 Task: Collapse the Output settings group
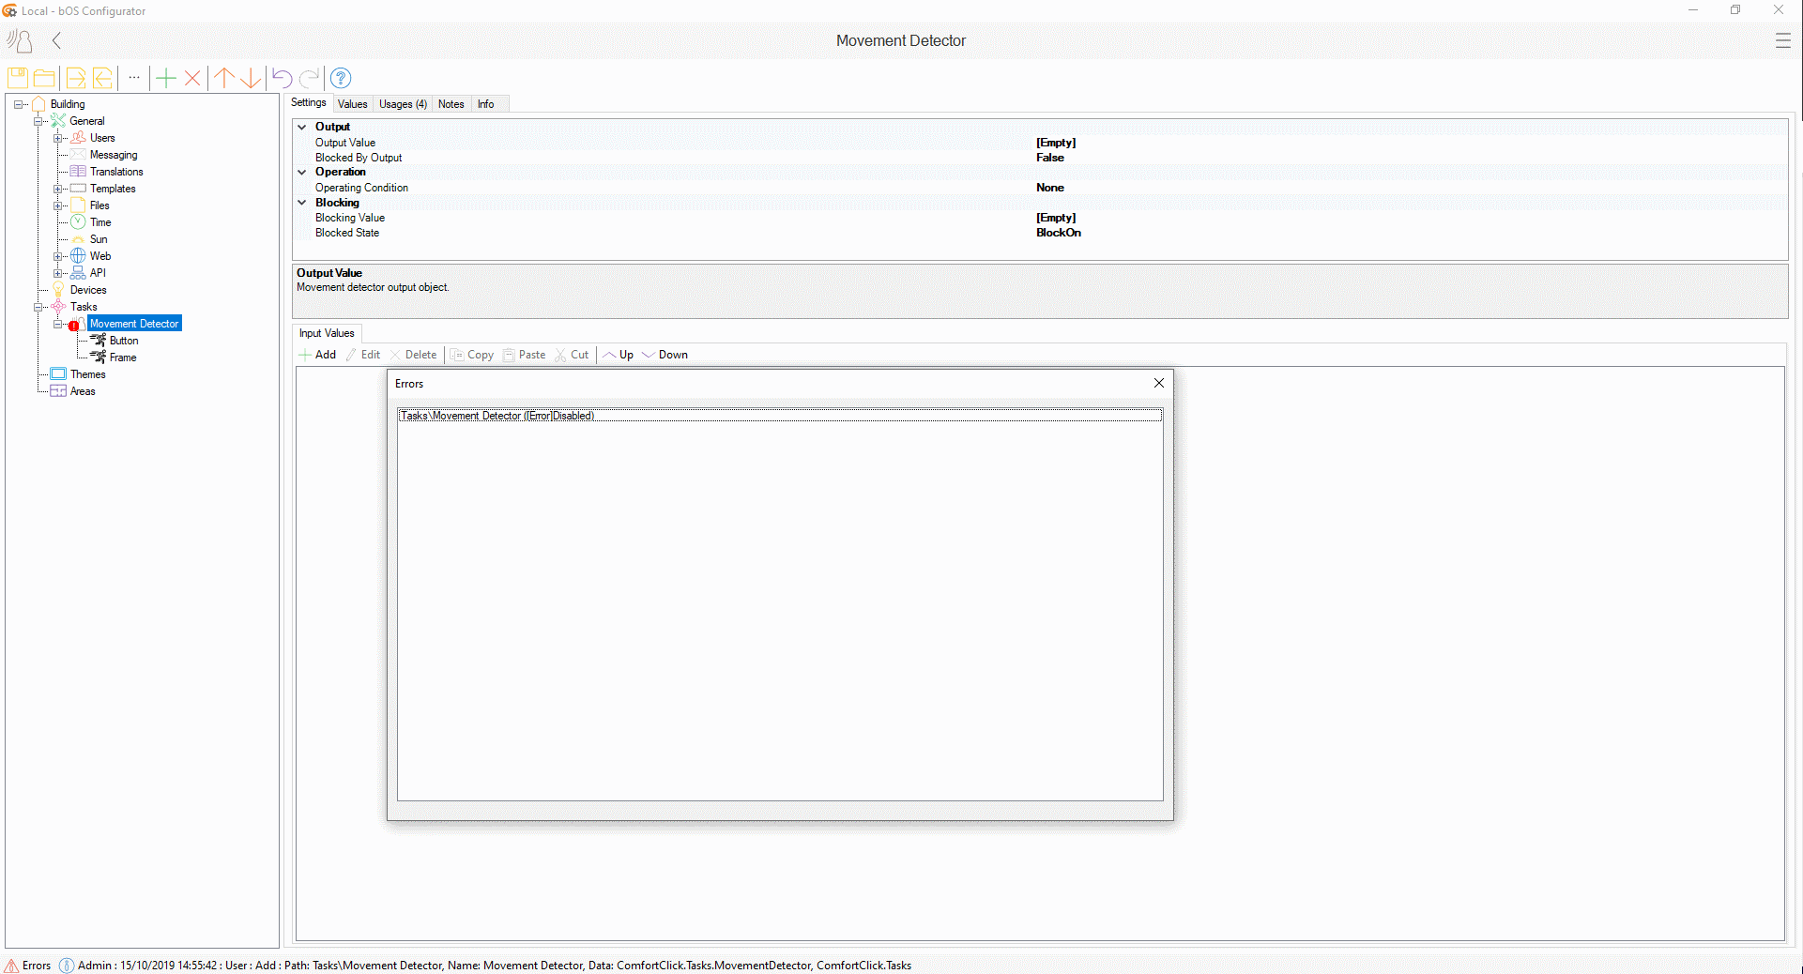[302, 127]
